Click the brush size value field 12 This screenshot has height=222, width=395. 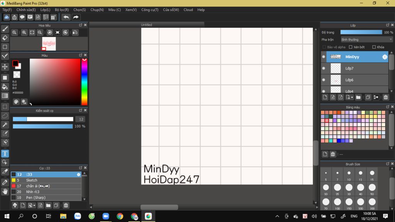[81, 119]
